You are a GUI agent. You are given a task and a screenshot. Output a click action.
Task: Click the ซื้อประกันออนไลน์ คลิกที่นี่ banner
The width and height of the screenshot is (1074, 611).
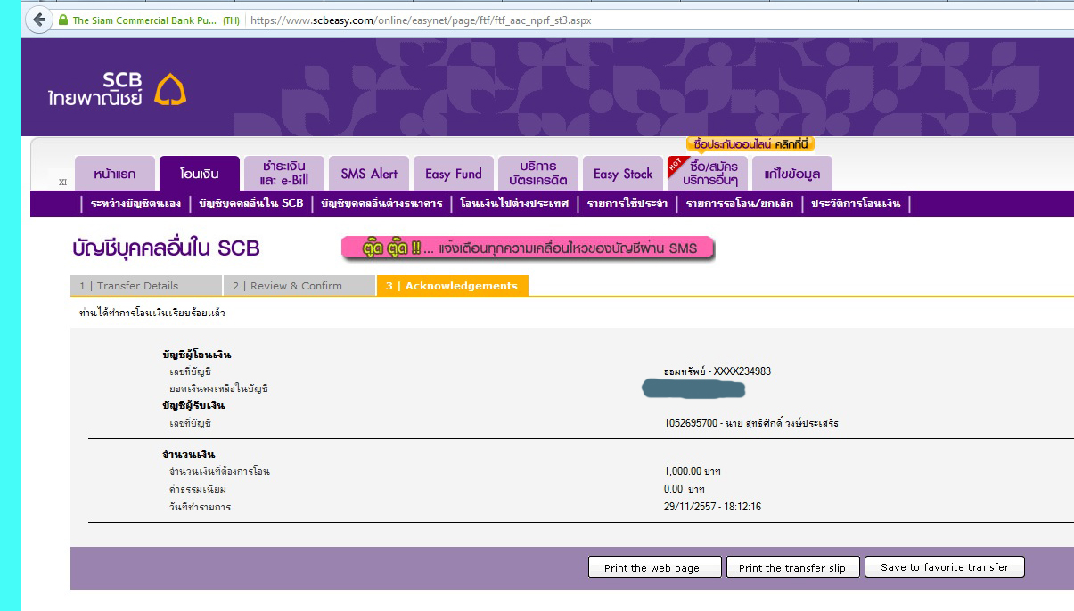click(750, 144)
